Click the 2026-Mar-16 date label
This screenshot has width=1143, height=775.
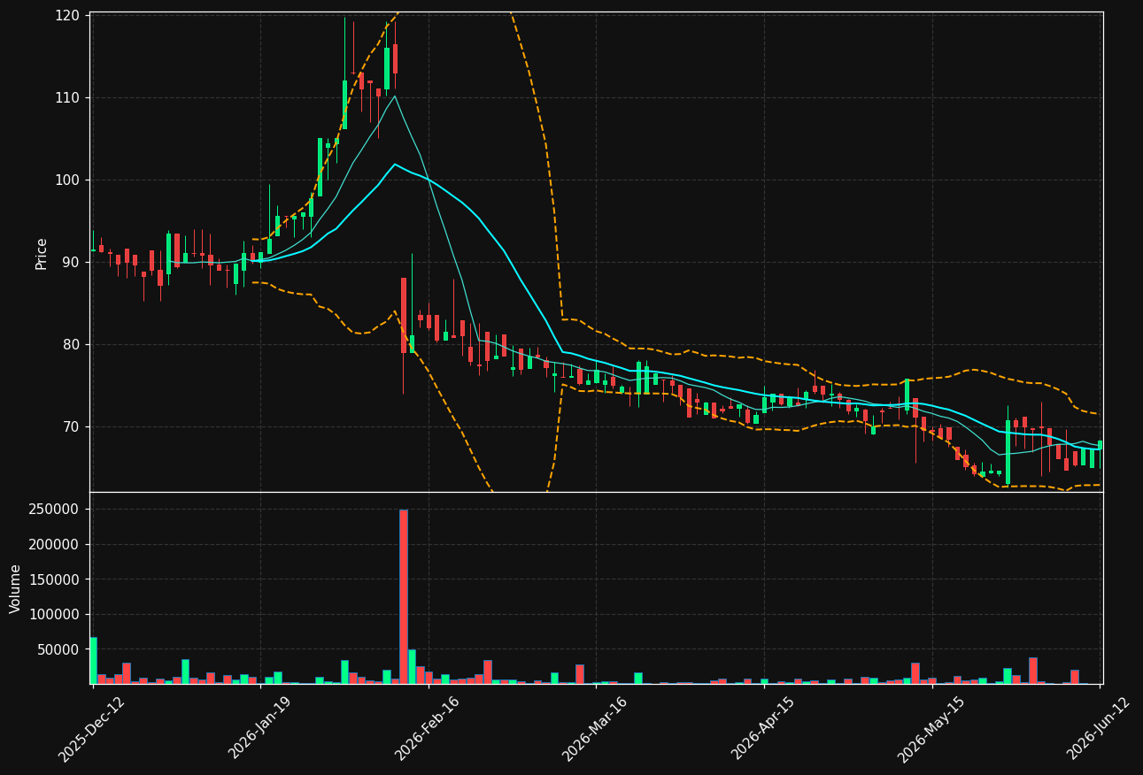tap(595, 728)
